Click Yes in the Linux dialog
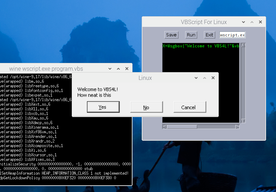This screenshot has width=276, height=192. [103, 107]
